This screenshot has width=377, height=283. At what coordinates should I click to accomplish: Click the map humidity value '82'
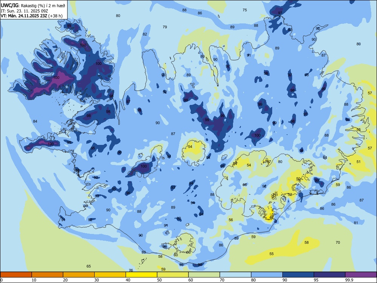pos(145,34)
